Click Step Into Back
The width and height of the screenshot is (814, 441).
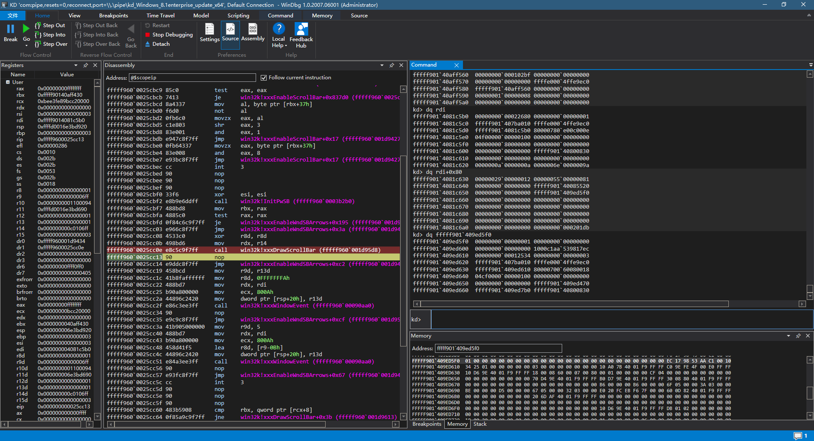pyautogui.click(x=97, y=35)
